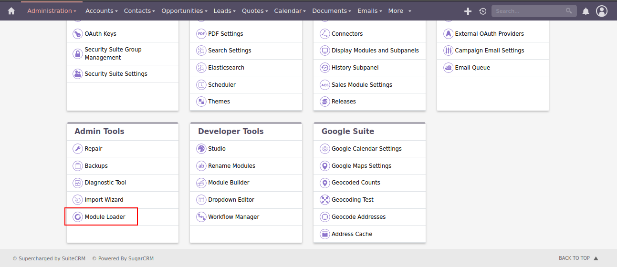Open the notifications bell icon
The height and width of the screenshot is (267, 617).
coord(586,11)
